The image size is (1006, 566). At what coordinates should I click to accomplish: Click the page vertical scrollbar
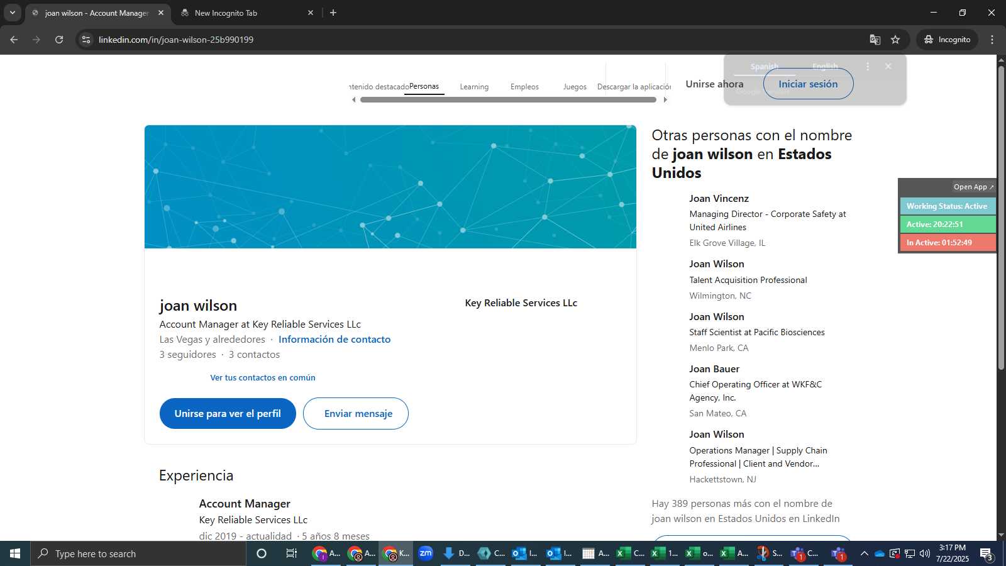click(x=1001, y=217)
